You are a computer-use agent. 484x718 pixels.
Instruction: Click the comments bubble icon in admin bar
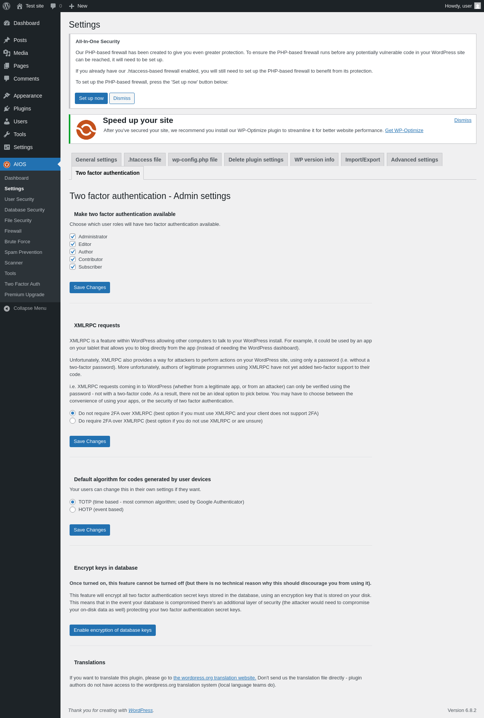point(53,6)
